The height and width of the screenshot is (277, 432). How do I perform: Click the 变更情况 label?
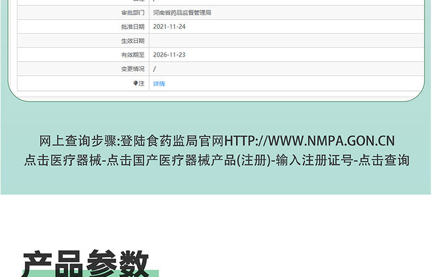(x=133, y=69)
